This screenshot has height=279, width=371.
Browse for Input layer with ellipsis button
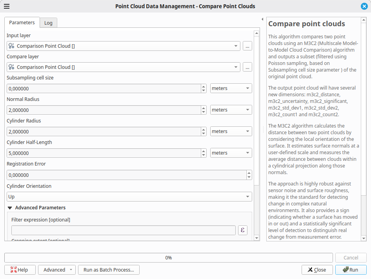[247, 46]
